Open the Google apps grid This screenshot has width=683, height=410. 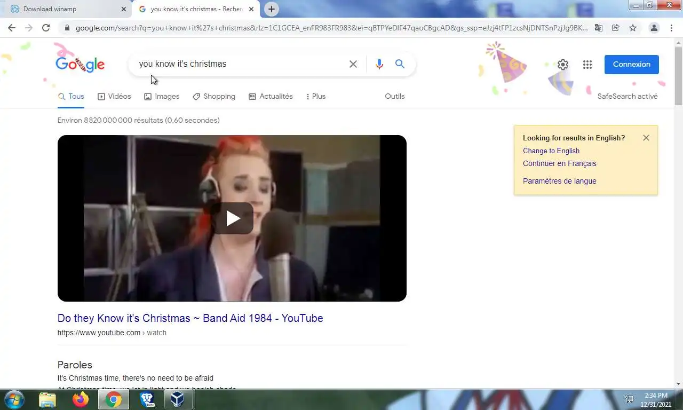pyautogui.click(x=587, y=65)
